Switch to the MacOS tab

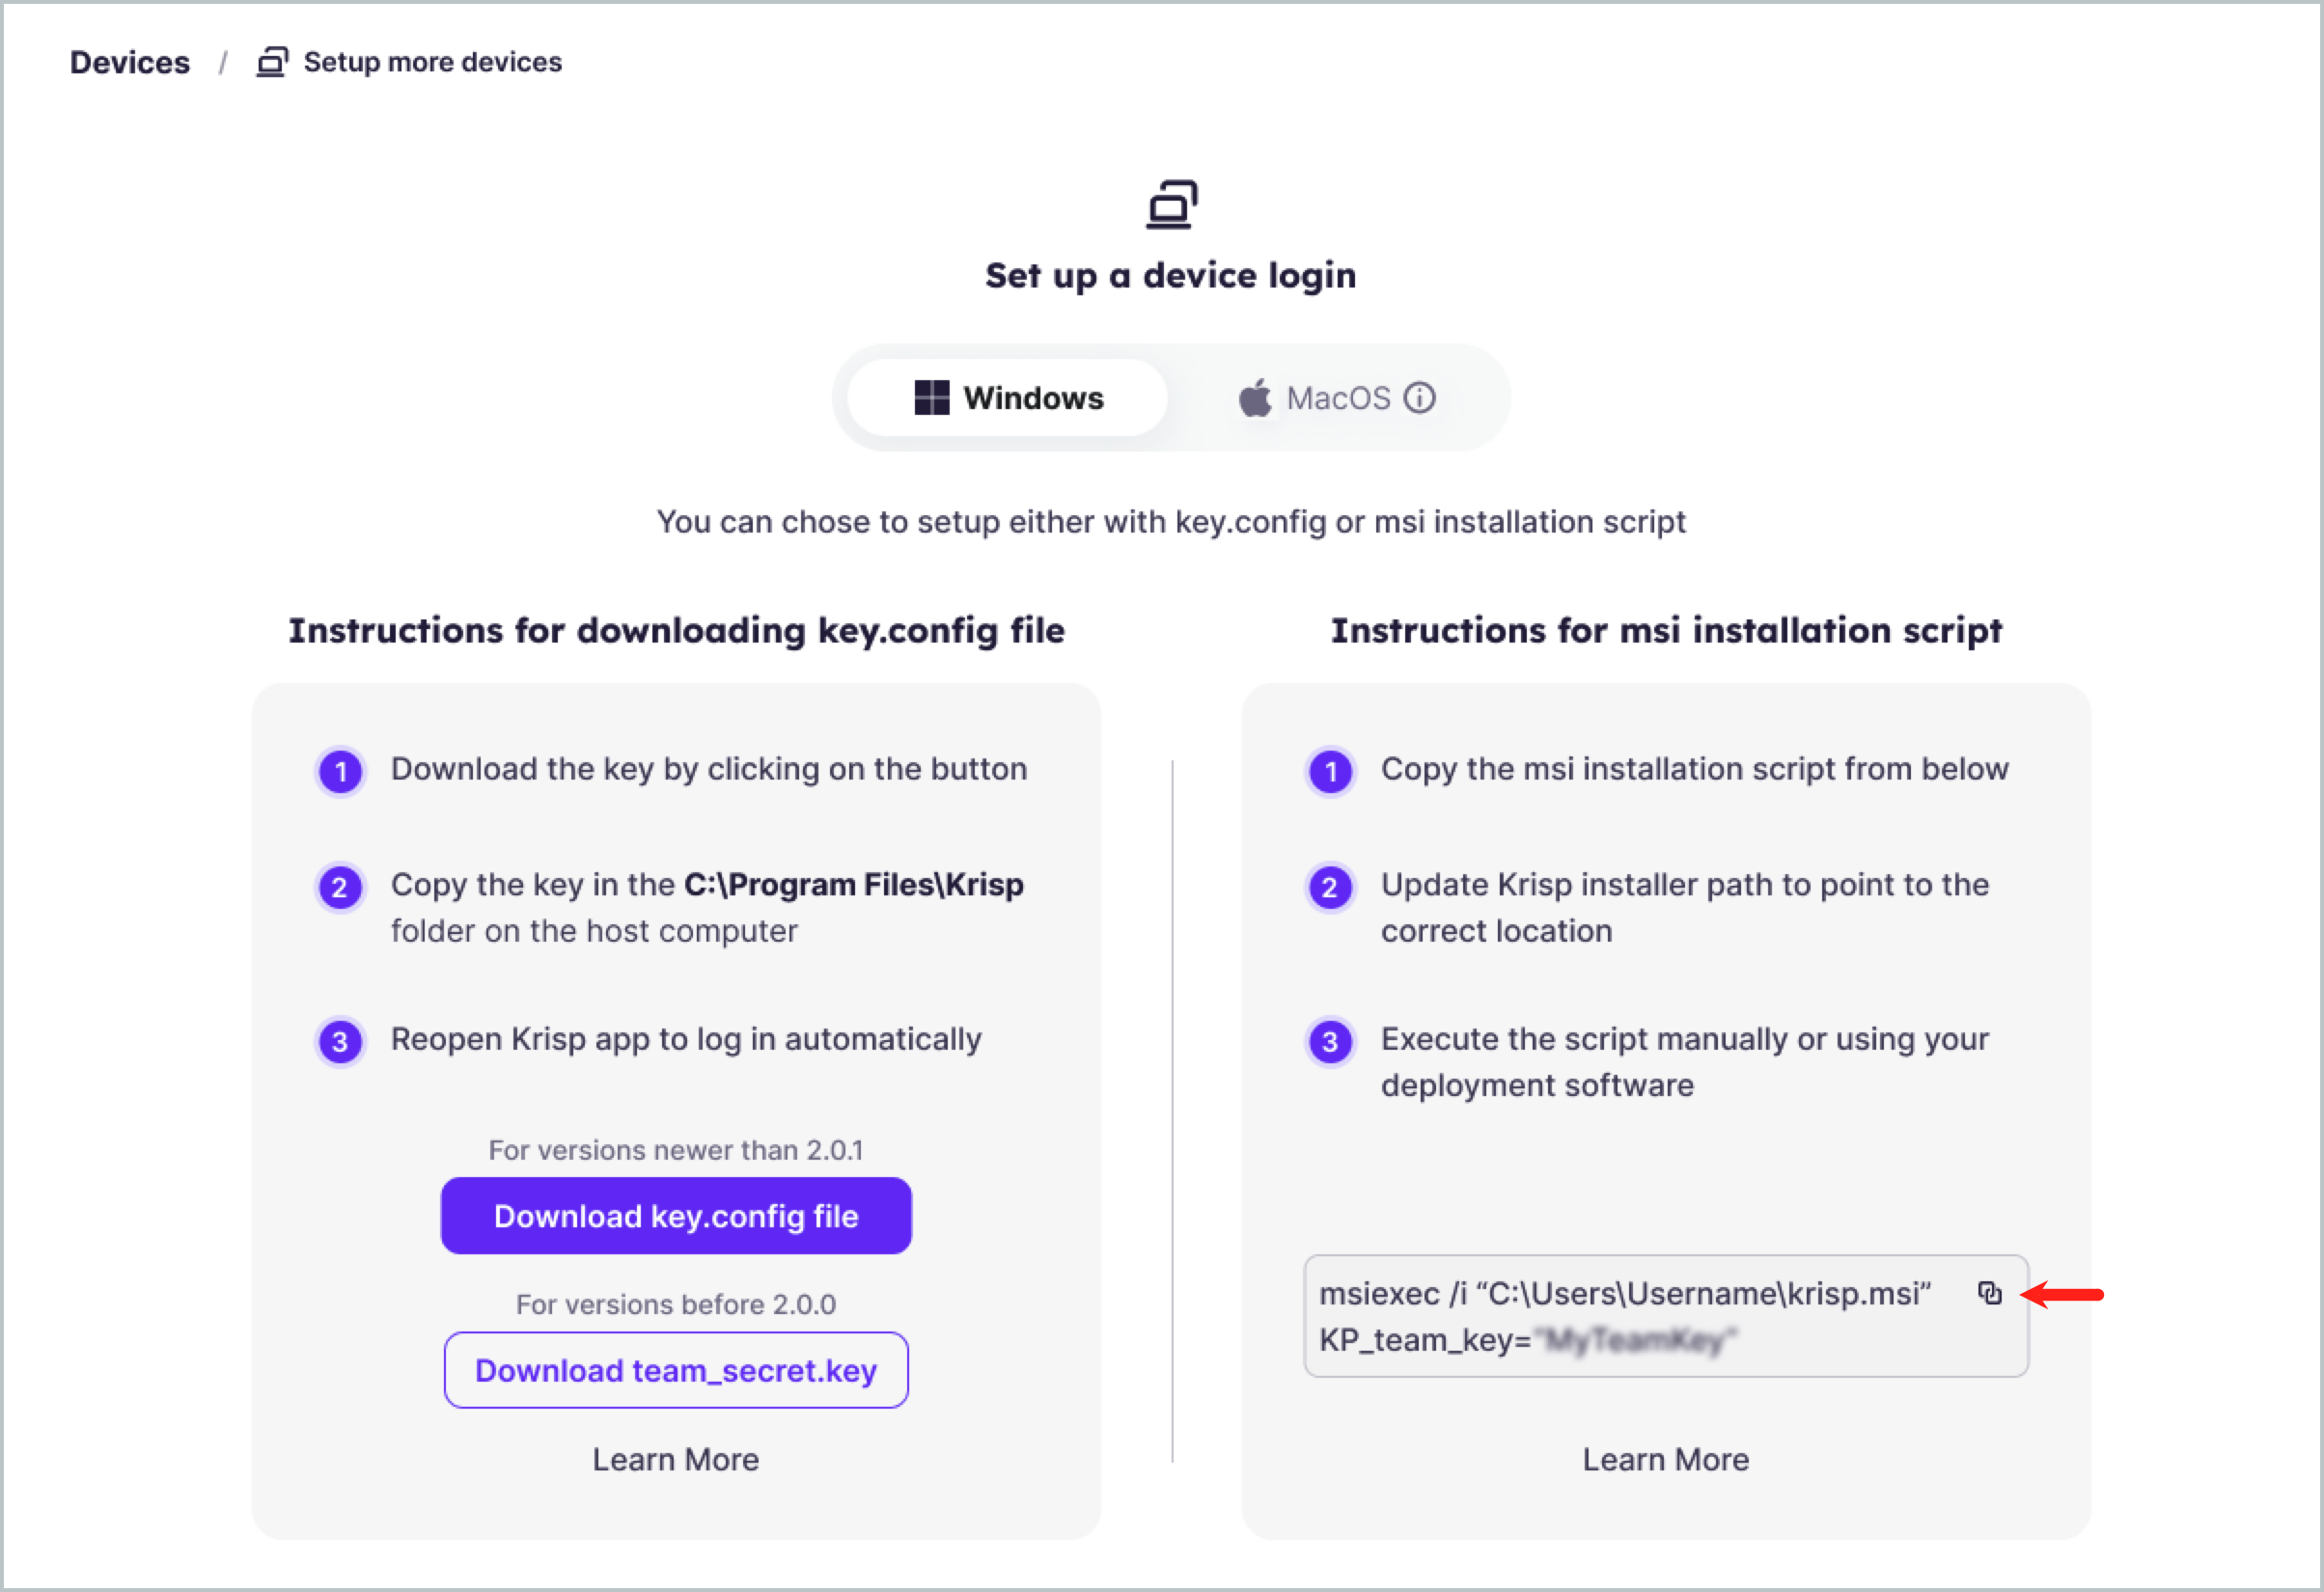1338,397
